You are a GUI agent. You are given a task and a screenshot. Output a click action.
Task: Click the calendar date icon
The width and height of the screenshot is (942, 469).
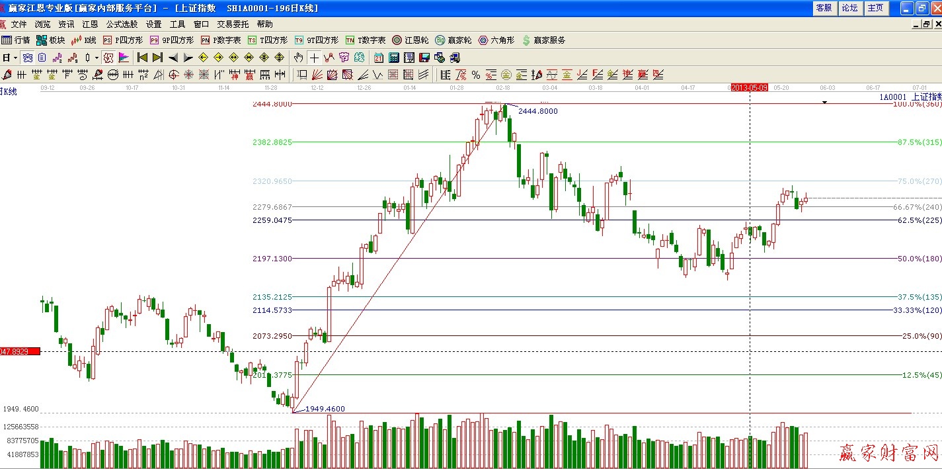tap(378, 58)
